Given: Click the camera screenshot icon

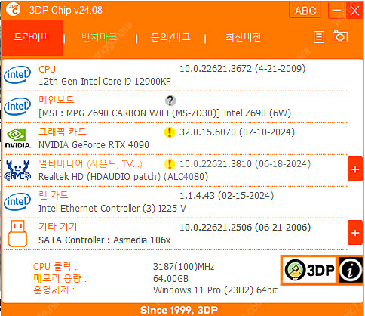Looking at the screenshot, I should tap(340, 37).
